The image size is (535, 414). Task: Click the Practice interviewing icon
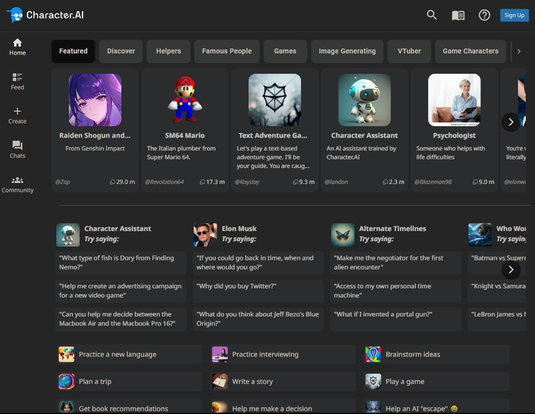[220, 354]
